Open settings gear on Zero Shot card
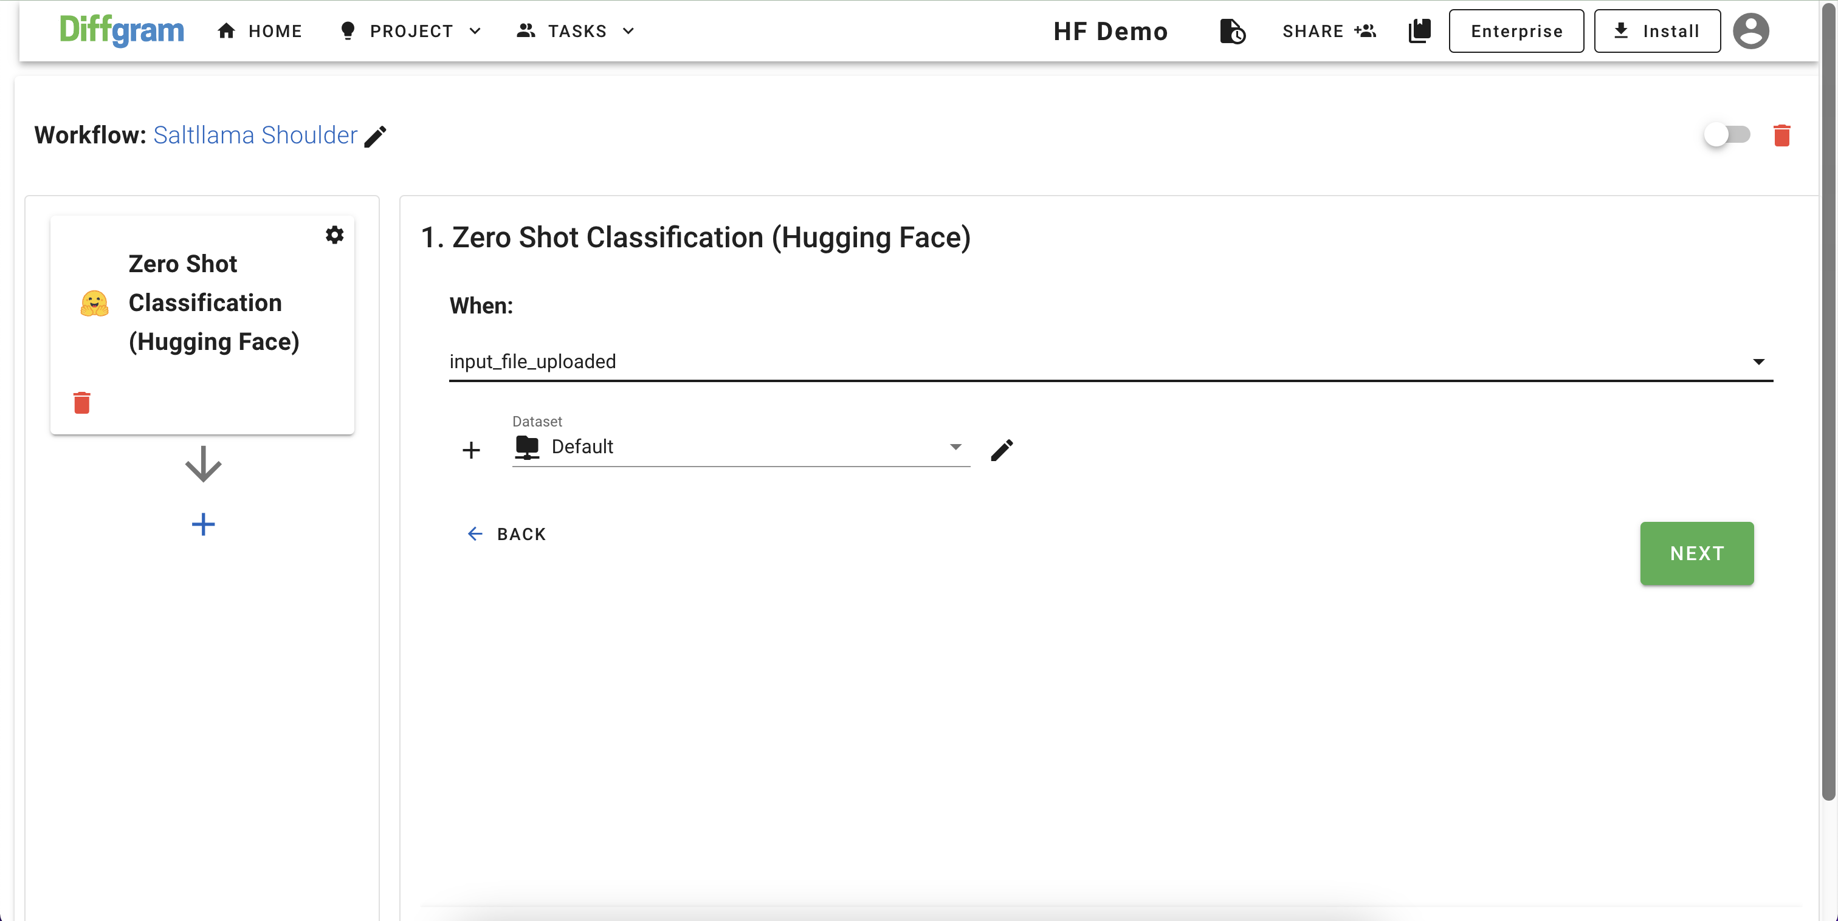The image size is (1838, 921). pos(335,235)
